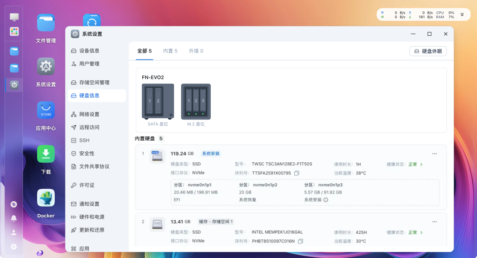The image size is (477, 258).
Task: Select the SATA 盘位 enclosure thumbnail
Action: (158, 101)
